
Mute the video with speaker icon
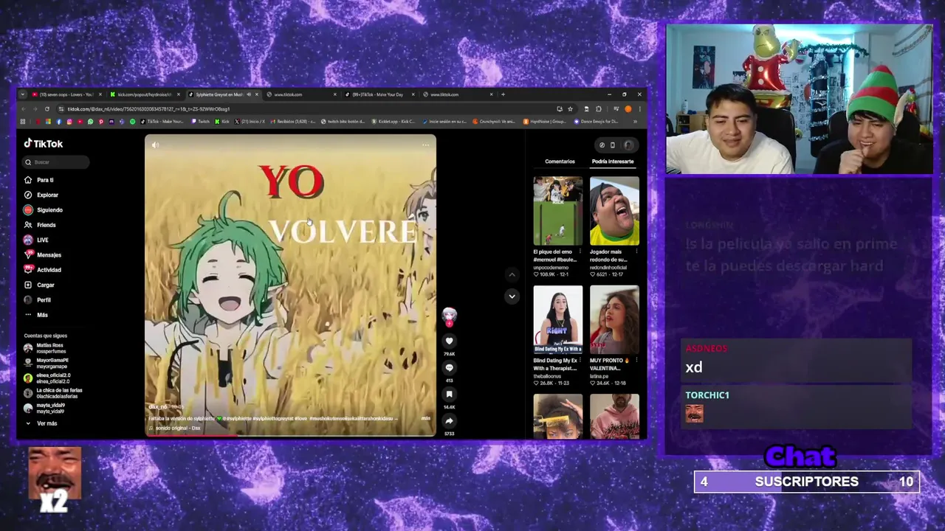tap(155, 145)
